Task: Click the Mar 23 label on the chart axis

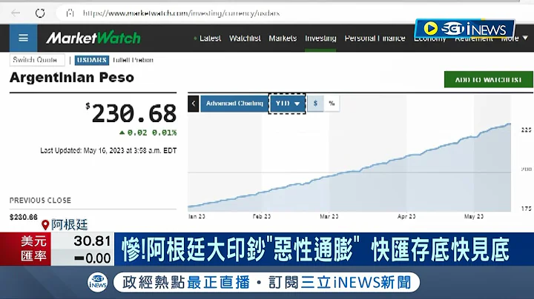Action: tap(329, 216)
